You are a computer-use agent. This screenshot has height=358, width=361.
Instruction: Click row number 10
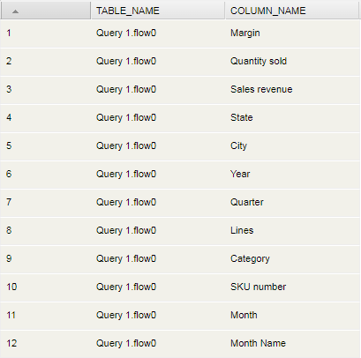11,287
